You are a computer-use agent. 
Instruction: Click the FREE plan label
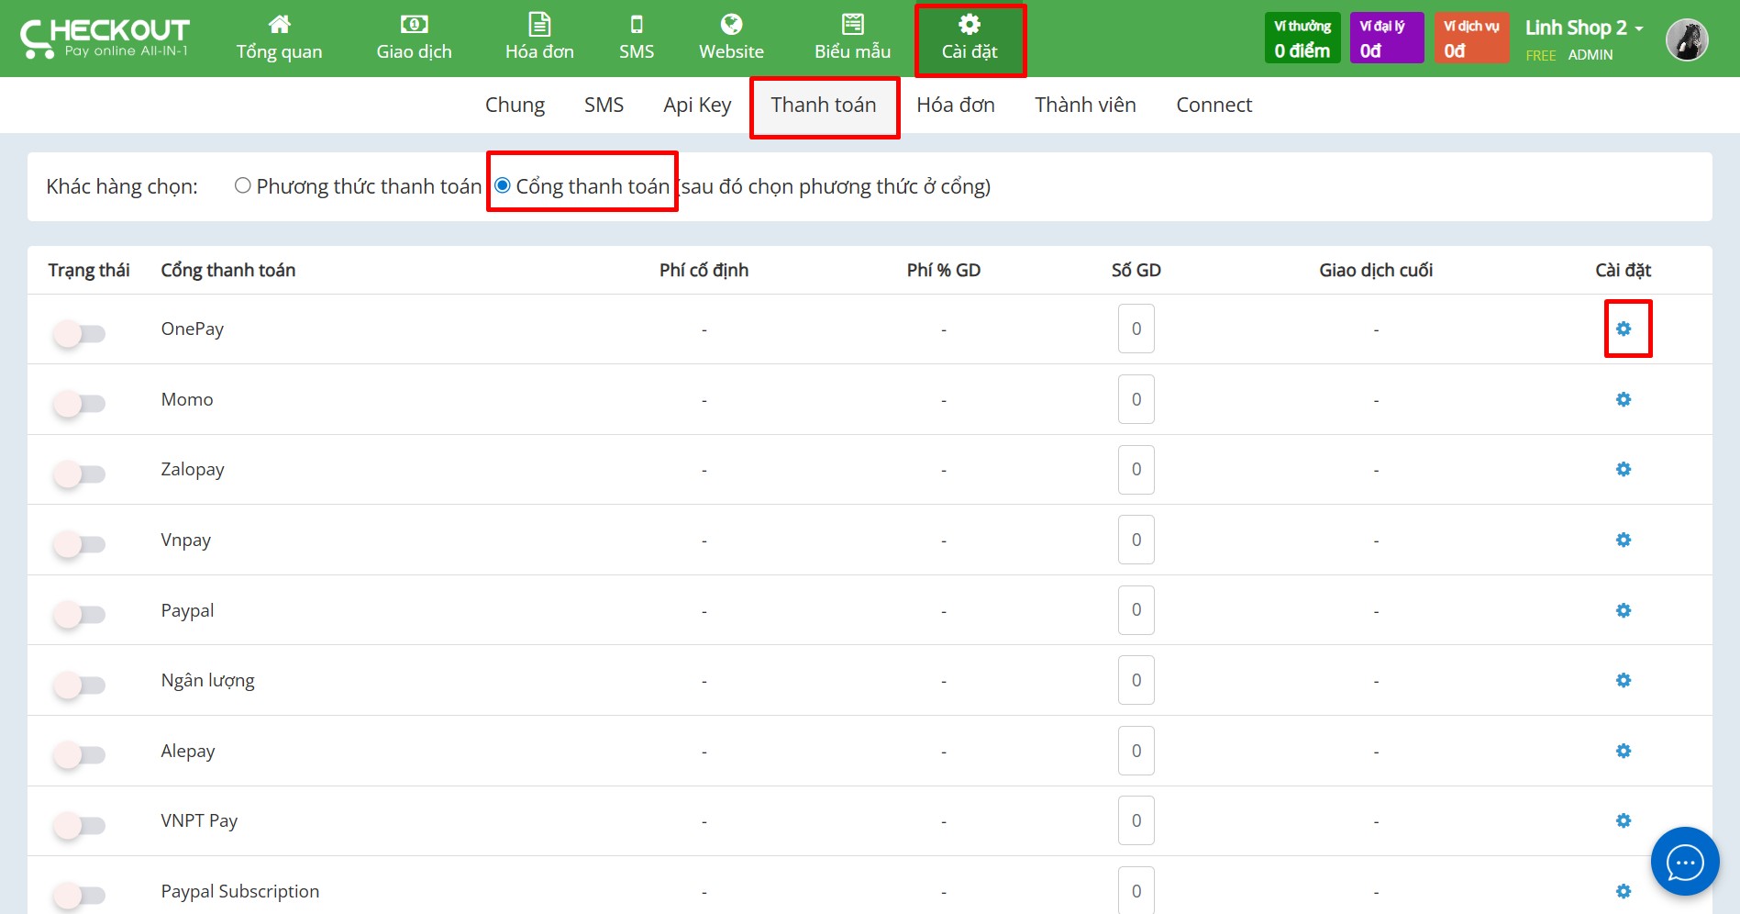pyautogui.click(x=1540, y=55)
